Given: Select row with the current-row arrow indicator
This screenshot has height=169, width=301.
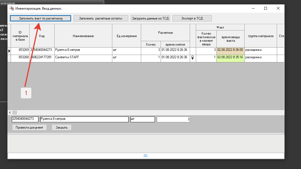Looking at the screenshot, I should [x=9, y=51].
